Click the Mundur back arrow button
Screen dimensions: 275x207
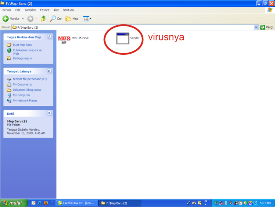click(6, 18)
